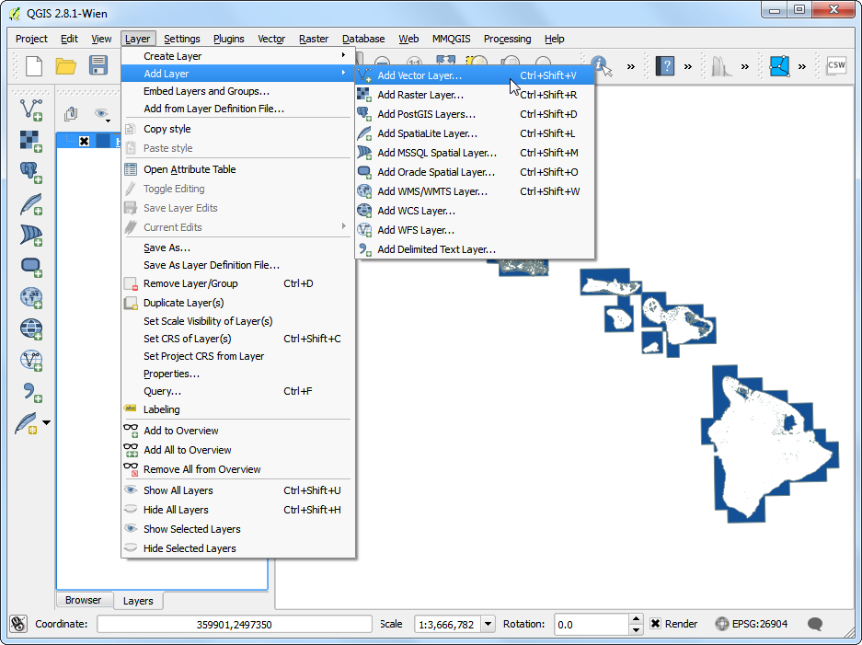Click Add to Overview menu entry
Image resolution: width=862 pixels, height=645 pixels.
click(x=238, y=431)
